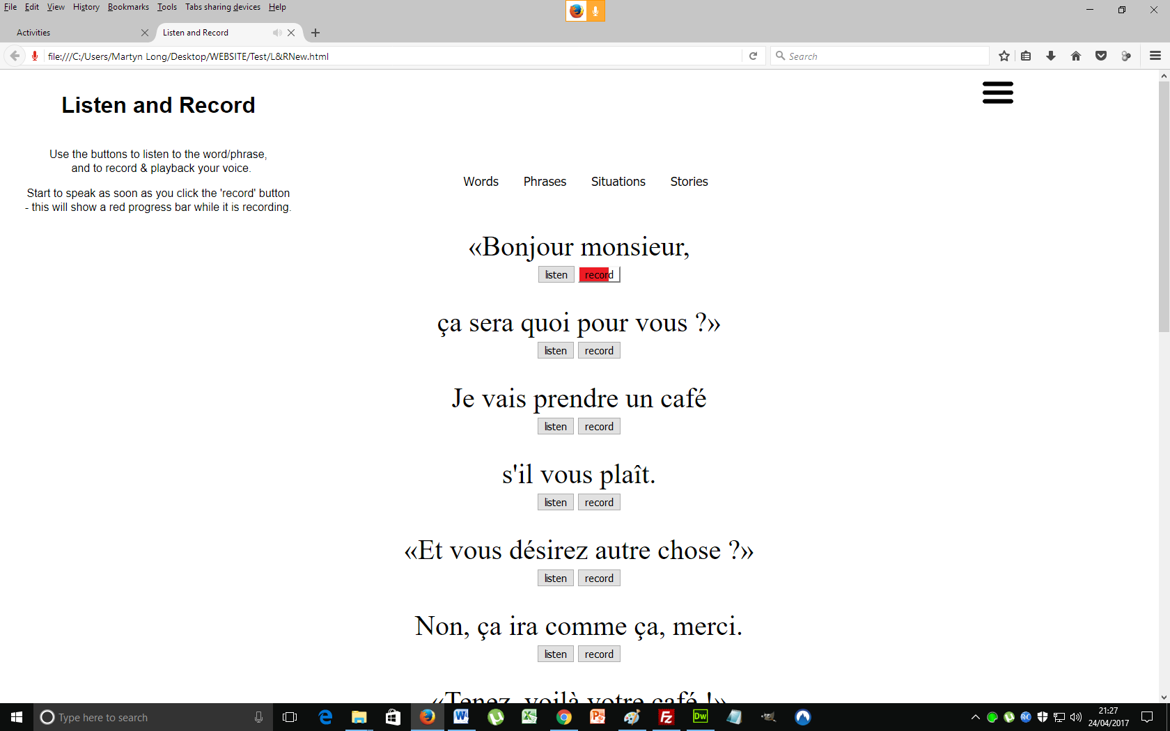Open the hamburger menu on the page
Viewport: 1170px width, 731px height.
point(997,92)
